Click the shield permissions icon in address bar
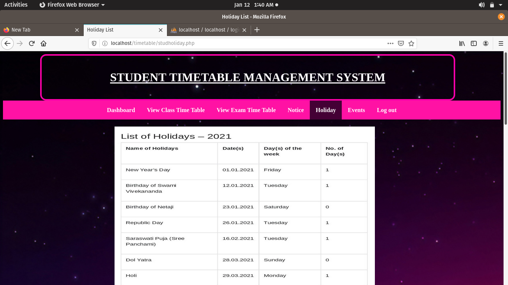Viewport: 508px width, 285px height. (x=94, y=43)
